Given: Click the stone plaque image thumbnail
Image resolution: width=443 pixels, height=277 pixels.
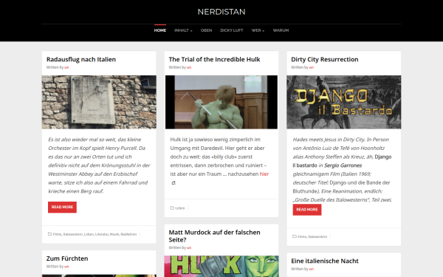Looking at the screenshot, I should (x=99, y=102).
